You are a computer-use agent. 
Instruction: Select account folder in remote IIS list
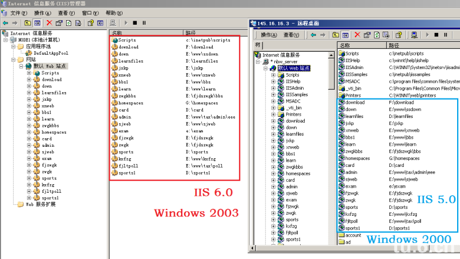353,235
